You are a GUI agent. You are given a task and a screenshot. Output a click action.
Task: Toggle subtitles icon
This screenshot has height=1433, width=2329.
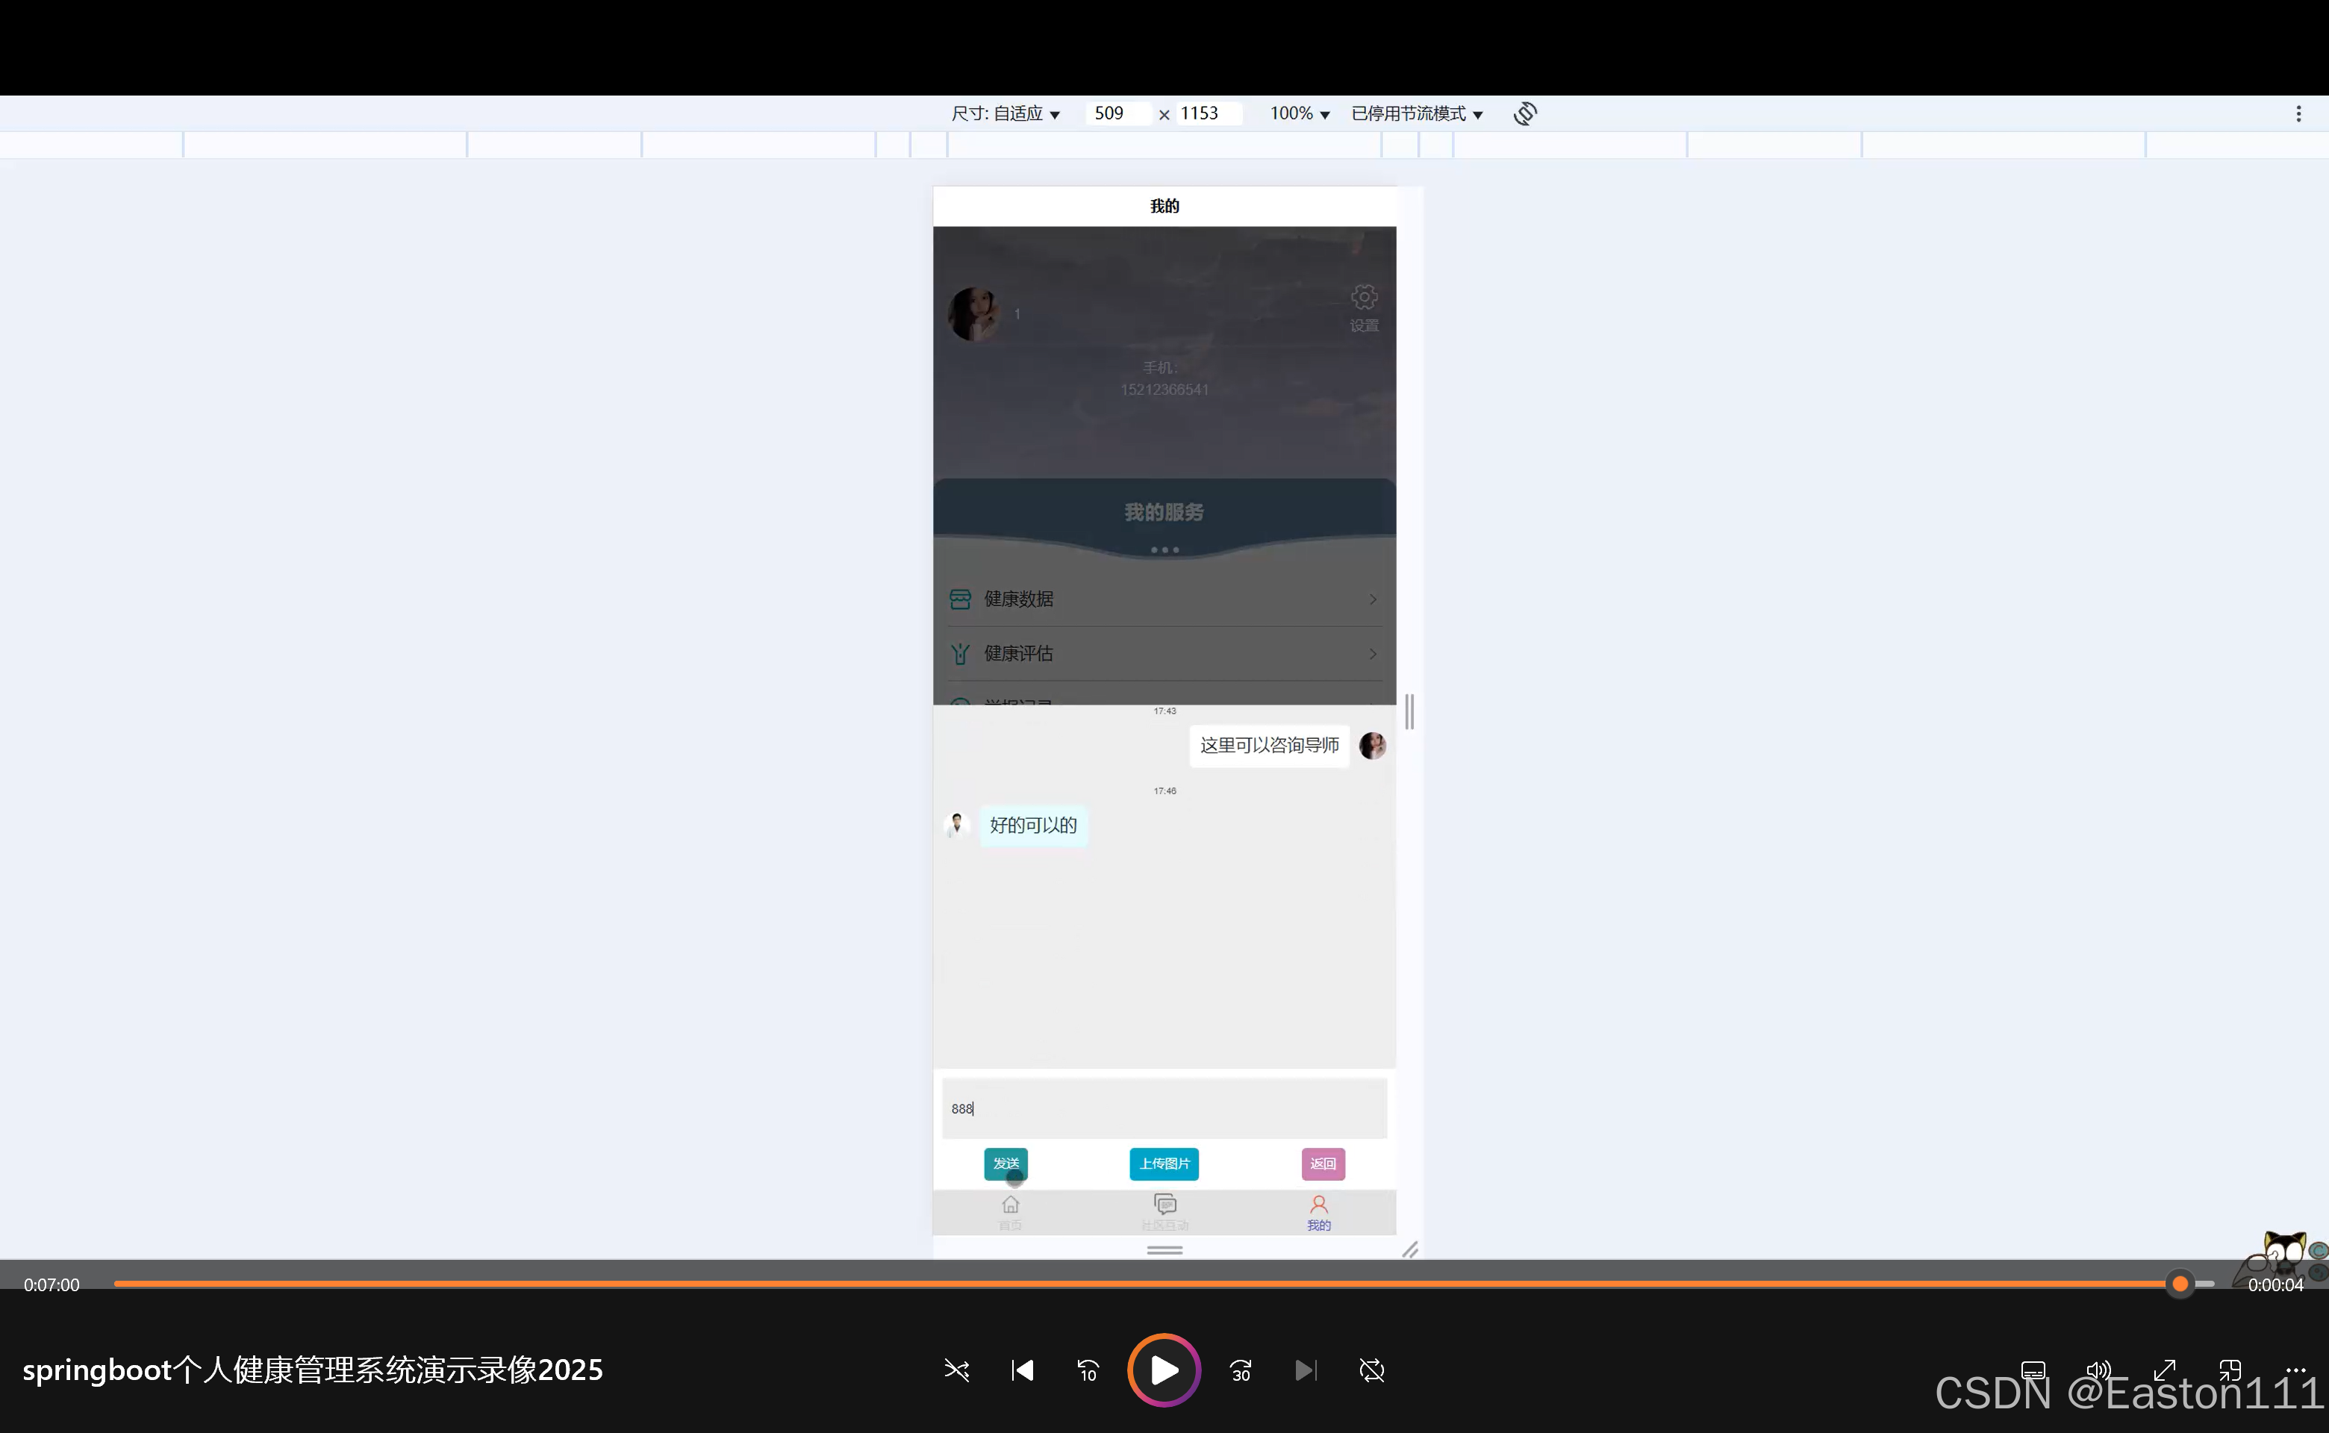(x=2033, y=1370)
